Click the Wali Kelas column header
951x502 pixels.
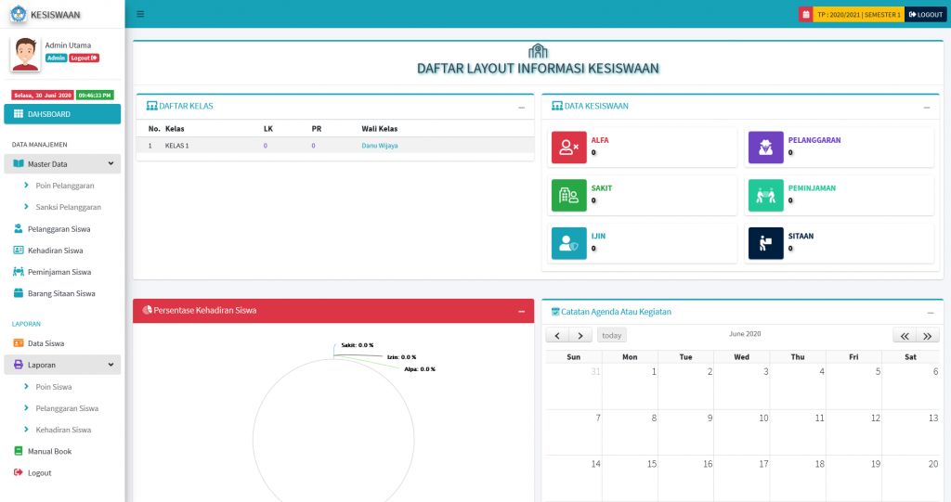380,129
